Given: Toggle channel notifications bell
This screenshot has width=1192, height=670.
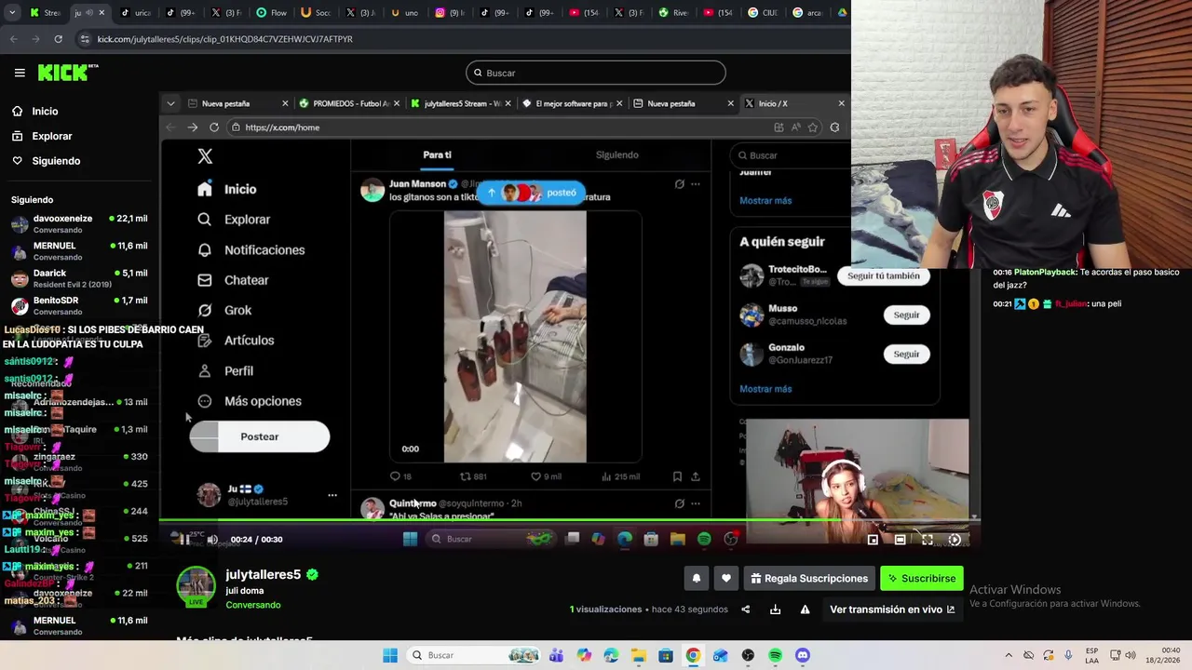Looking at the screenshot, I should coord(696,578).
